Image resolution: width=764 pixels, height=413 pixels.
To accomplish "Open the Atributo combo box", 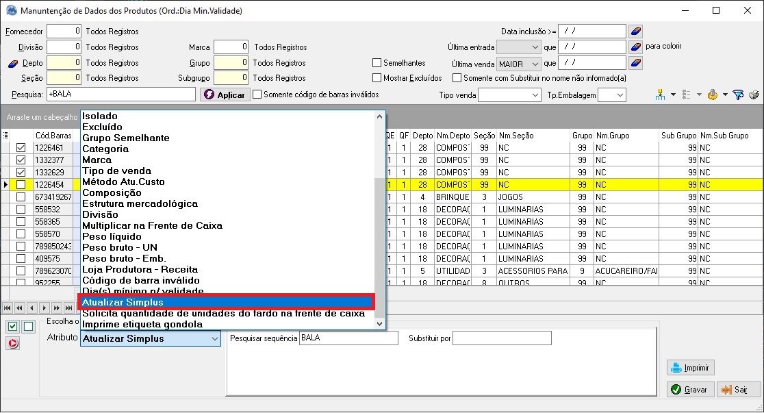I will click(x=151, y=338).
